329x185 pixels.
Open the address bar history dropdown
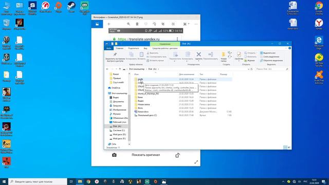248,69
